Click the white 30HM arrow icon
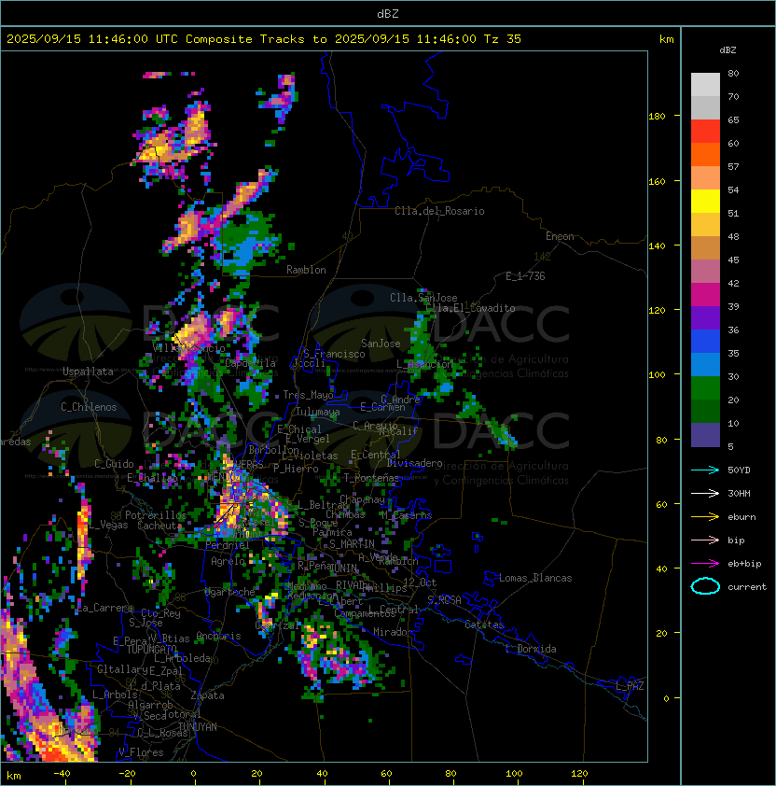776x786 pixels. pyautogui.click(x=705, y=494)
